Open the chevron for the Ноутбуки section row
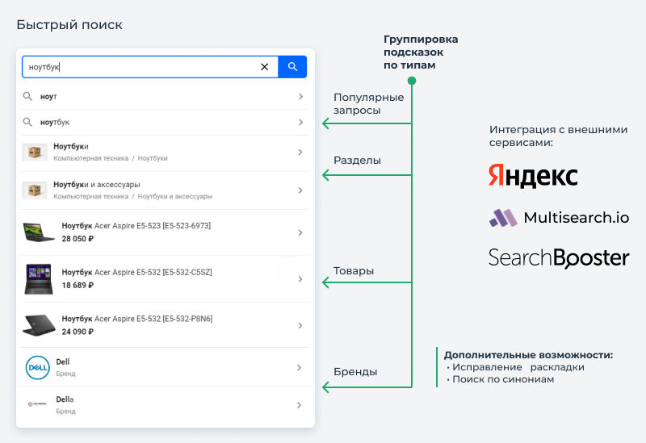 pyautogui.click(x=300, y=153)
